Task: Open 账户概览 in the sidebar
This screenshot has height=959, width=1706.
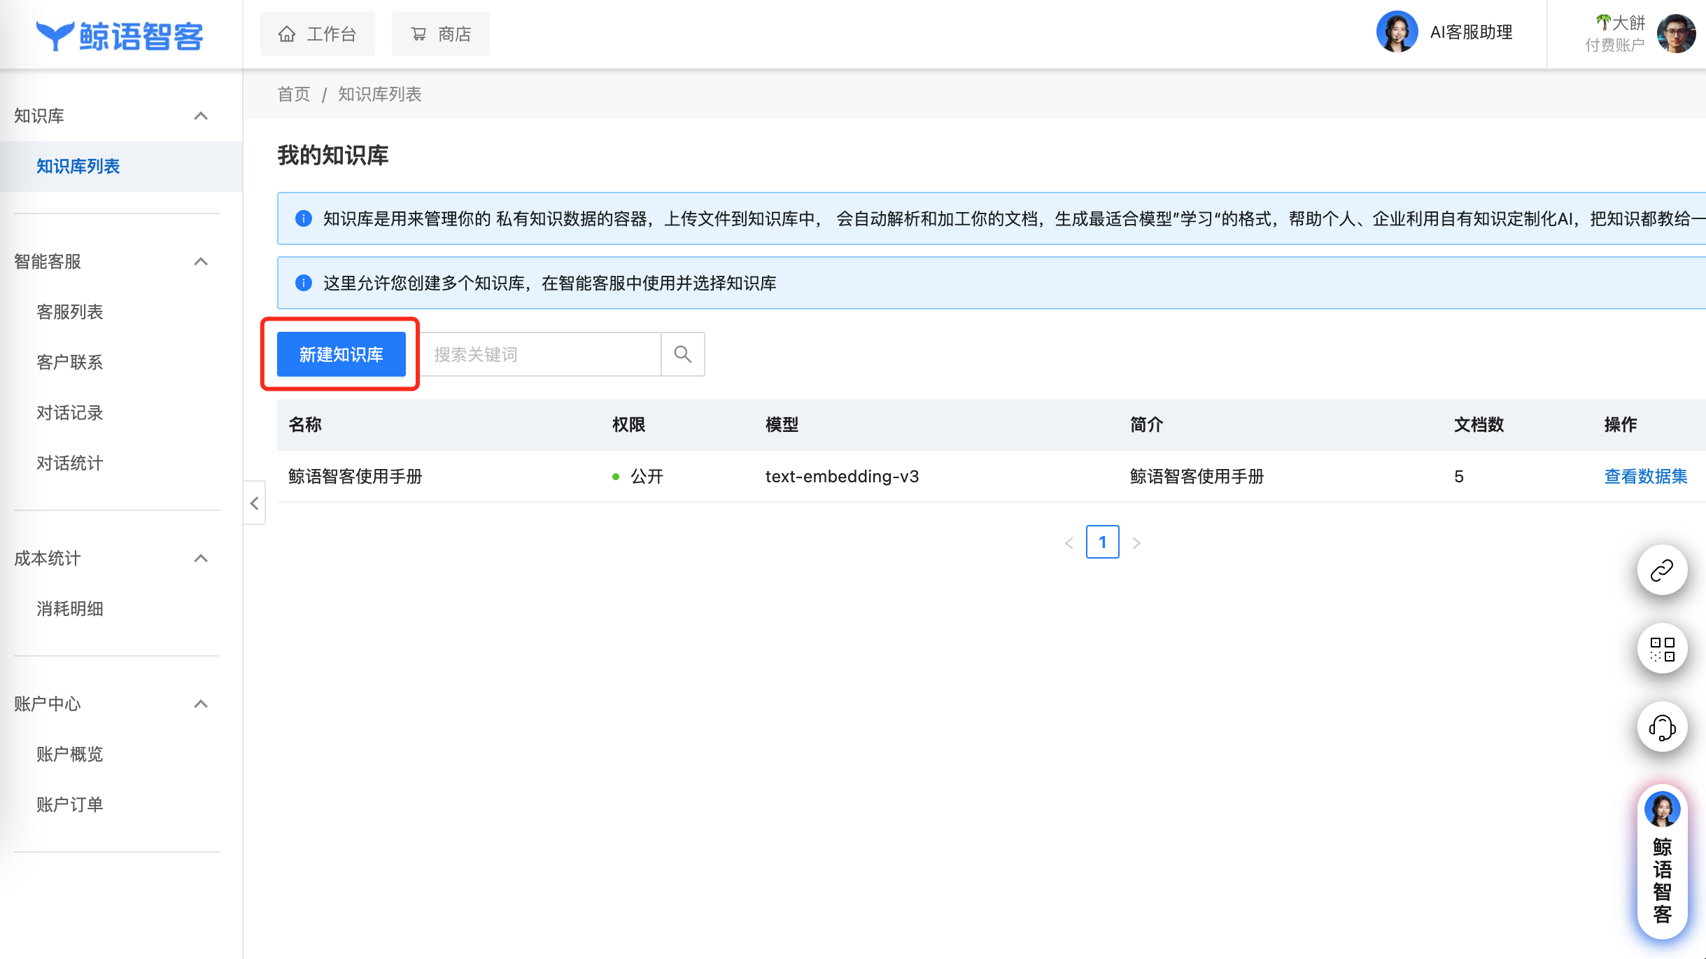Action: (x=70, y=755)
